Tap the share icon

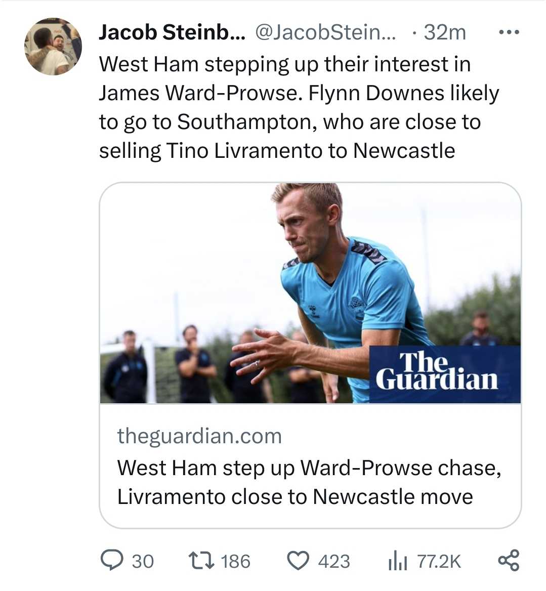click(509, 561)
